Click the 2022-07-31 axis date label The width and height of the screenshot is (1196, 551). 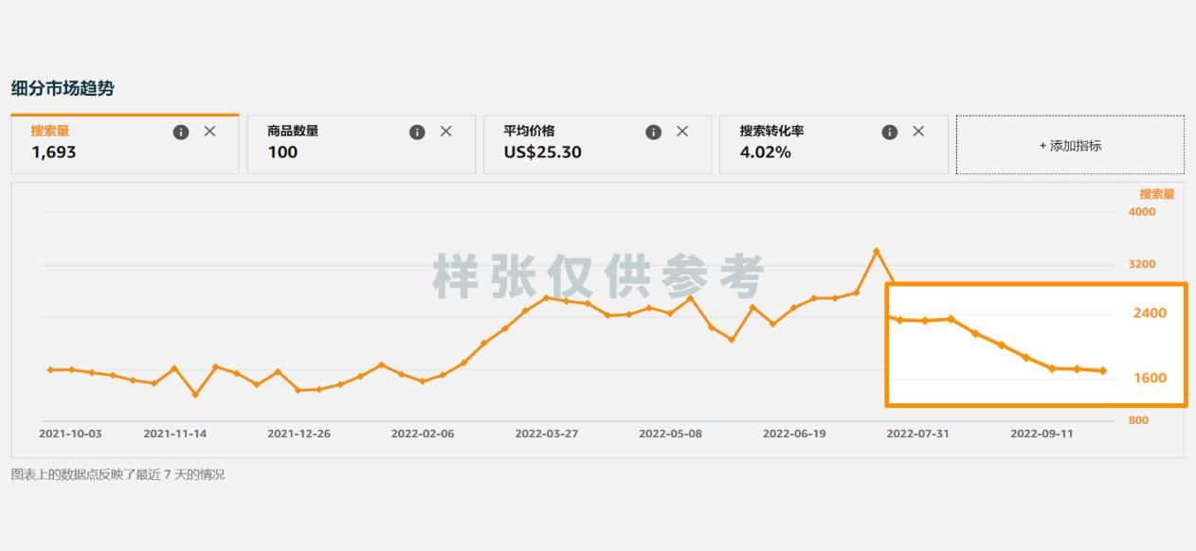pyautogui.click(x=918, y=434)
